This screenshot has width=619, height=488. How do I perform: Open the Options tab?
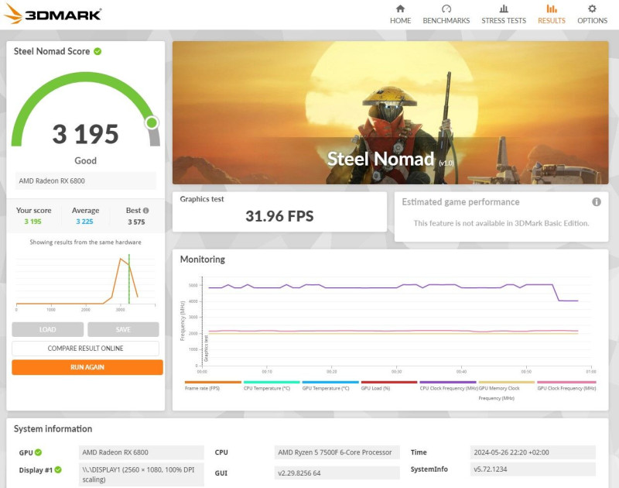(592, 15)
